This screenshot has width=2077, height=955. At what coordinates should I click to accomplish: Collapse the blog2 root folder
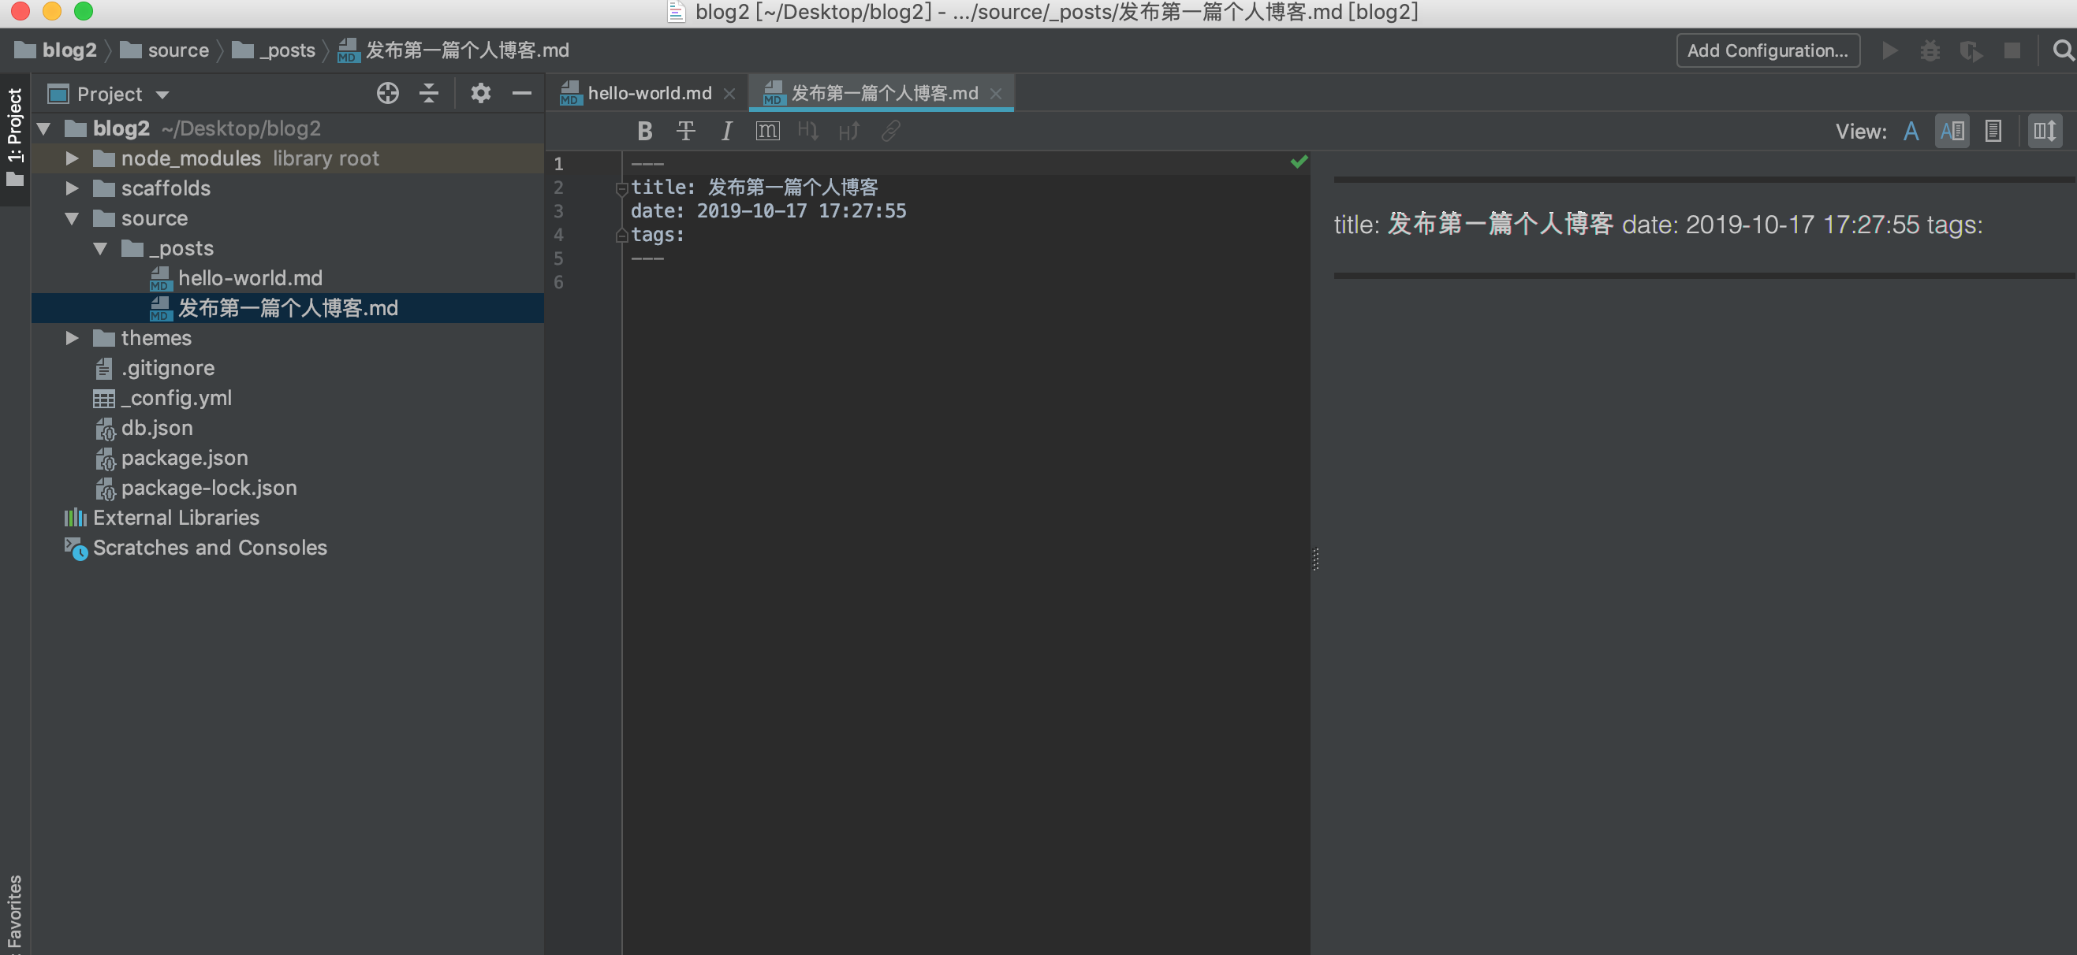(x=44, y=128)
